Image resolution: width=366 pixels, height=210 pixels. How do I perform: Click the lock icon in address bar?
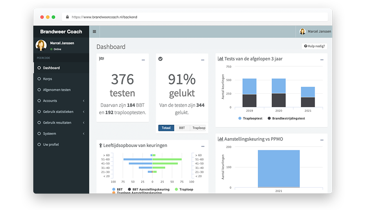[67, 17]
